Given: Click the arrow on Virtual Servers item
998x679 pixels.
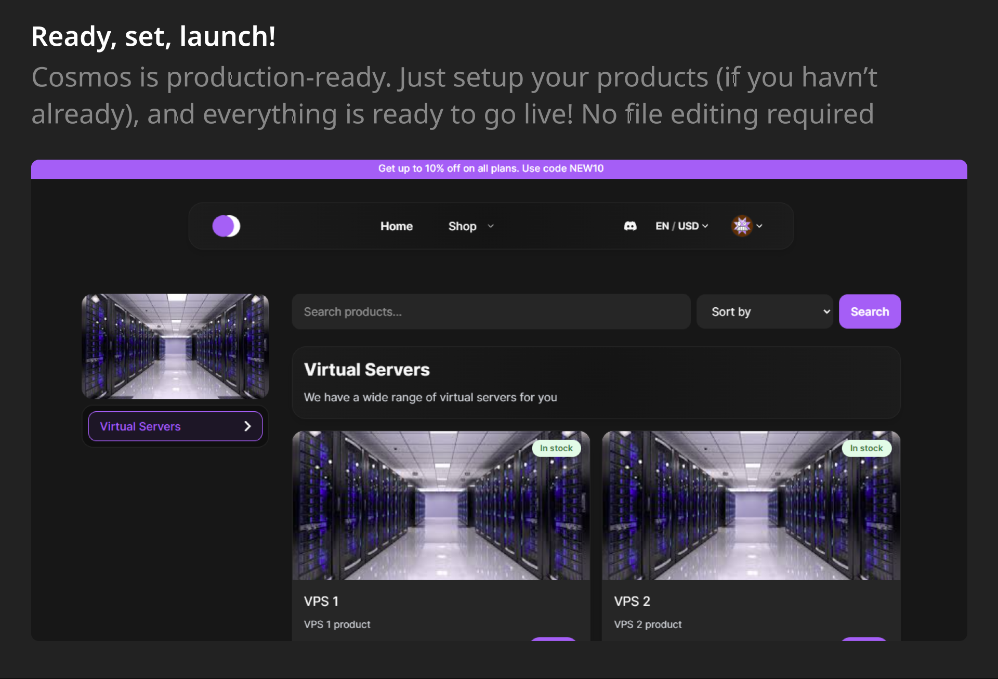Looking at the screenshot, I should click(x=247, y=426).
